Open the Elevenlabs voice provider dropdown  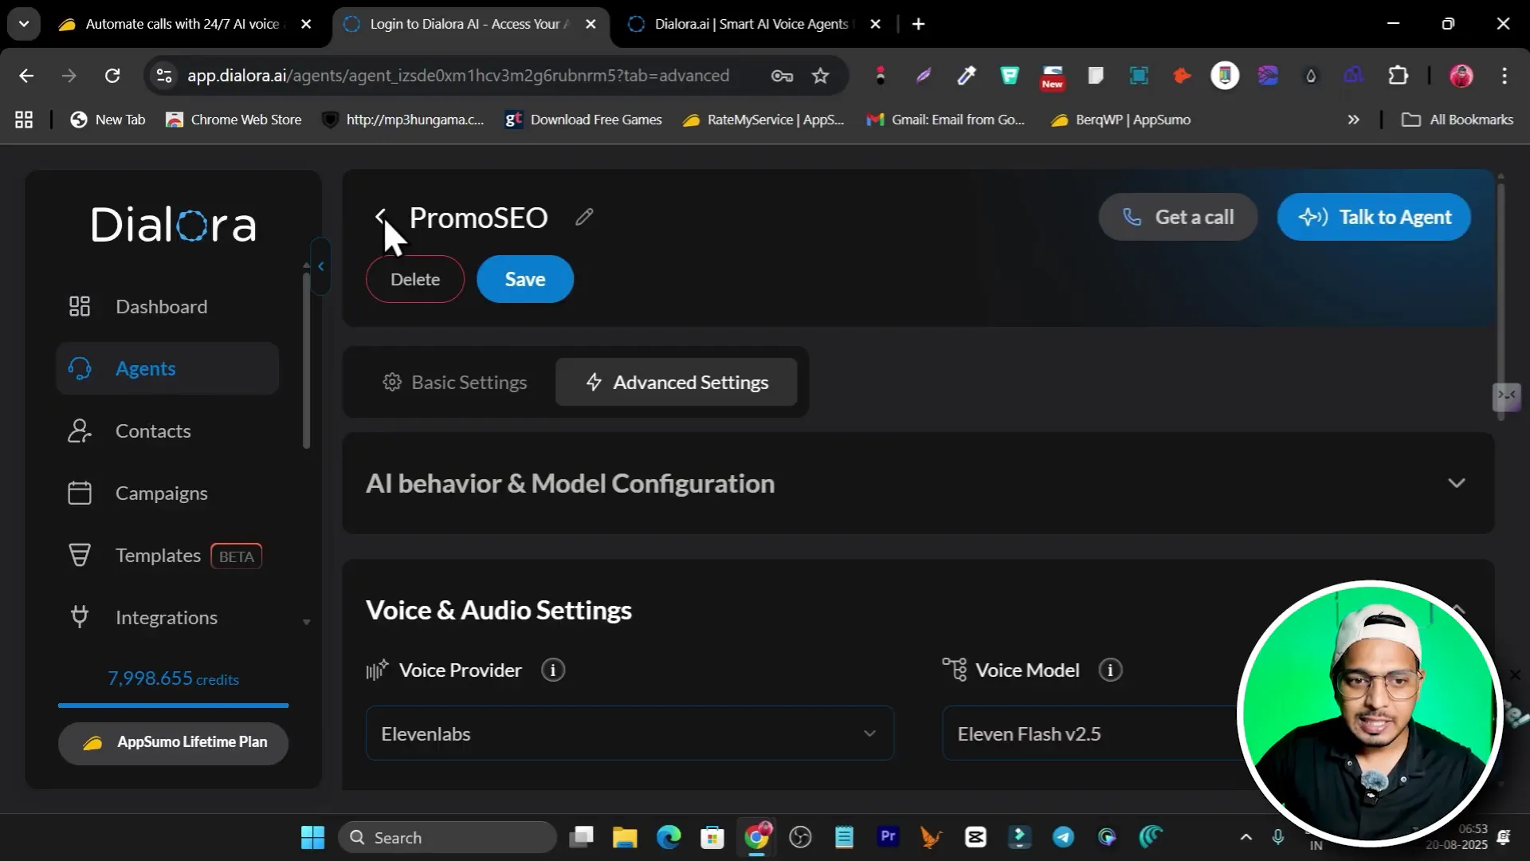tap(629, 733)
